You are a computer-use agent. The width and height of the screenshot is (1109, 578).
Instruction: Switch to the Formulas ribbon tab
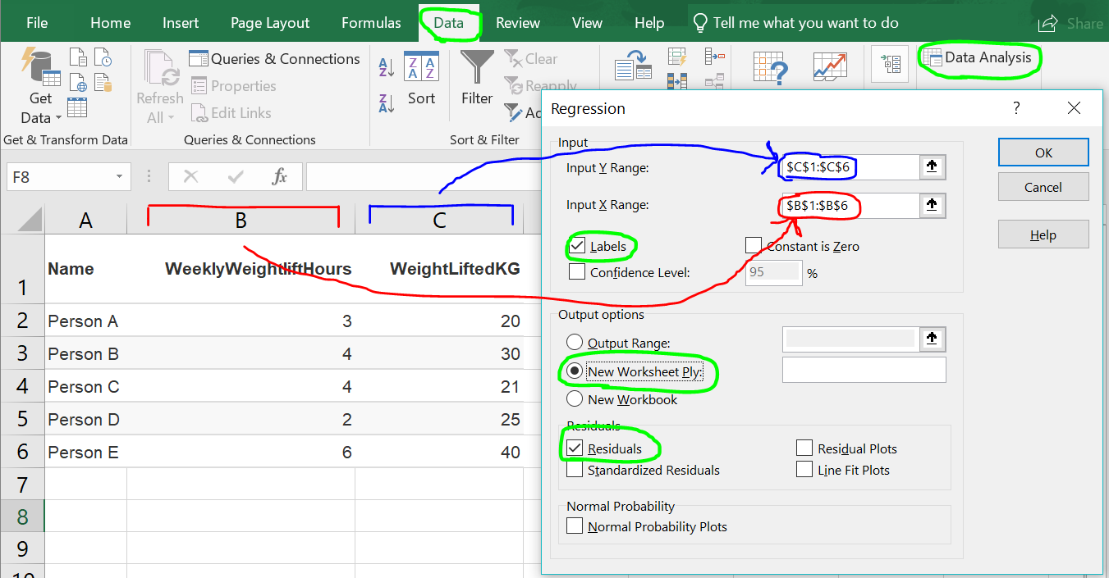pos(371,23)
